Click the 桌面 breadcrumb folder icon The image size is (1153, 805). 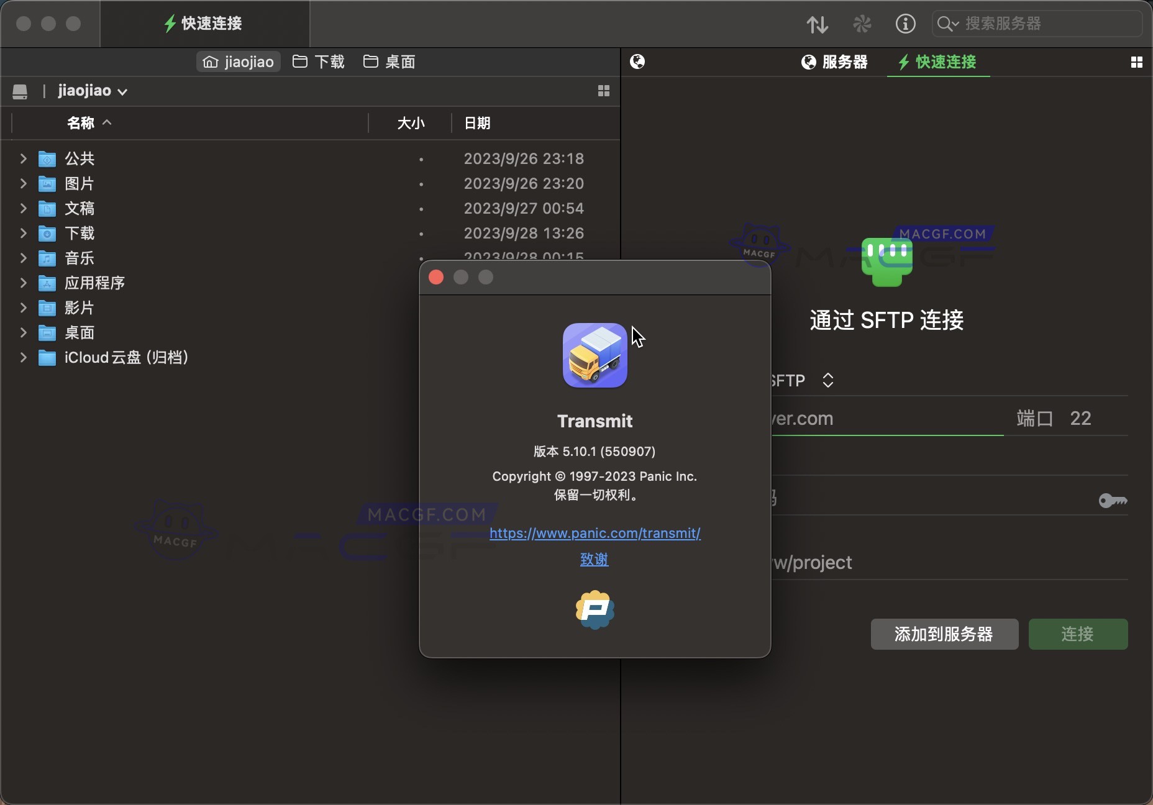pos(371,61)
